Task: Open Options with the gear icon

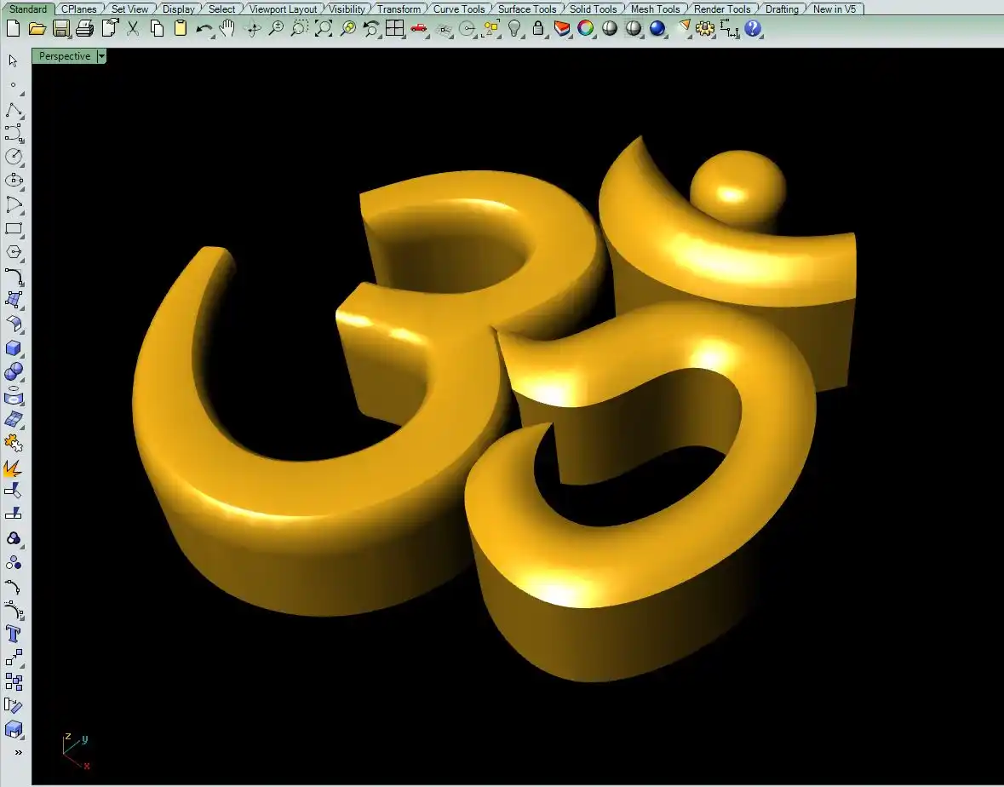Action: tap(704, 28)
